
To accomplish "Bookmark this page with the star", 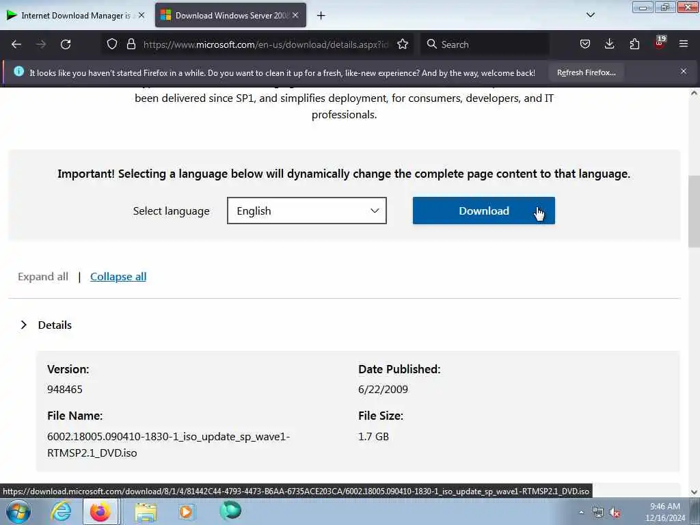I will tap(403, 44).
